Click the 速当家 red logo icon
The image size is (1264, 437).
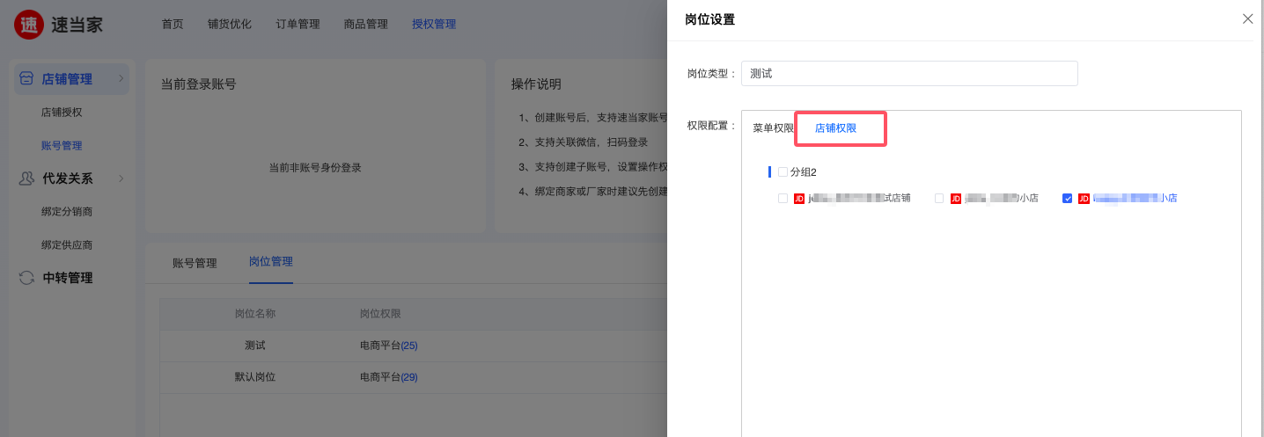[x=30, y=25]
